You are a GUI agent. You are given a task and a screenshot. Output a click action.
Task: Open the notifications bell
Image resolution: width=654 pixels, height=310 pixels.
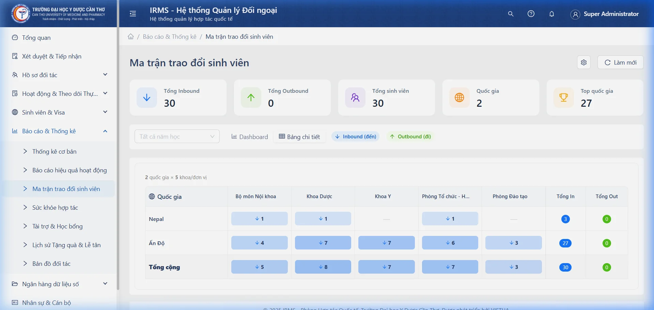[552, 14]
